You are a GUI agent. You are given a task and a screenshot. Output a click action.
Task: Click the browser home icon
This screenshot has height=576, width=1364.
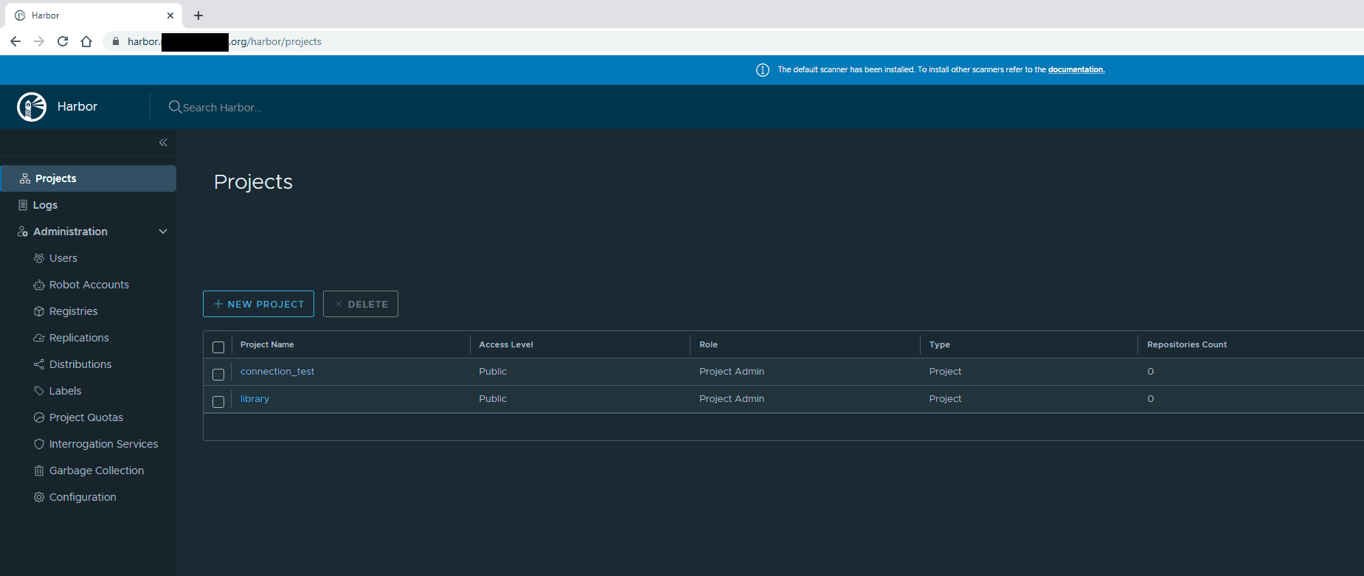coord(86,41)
